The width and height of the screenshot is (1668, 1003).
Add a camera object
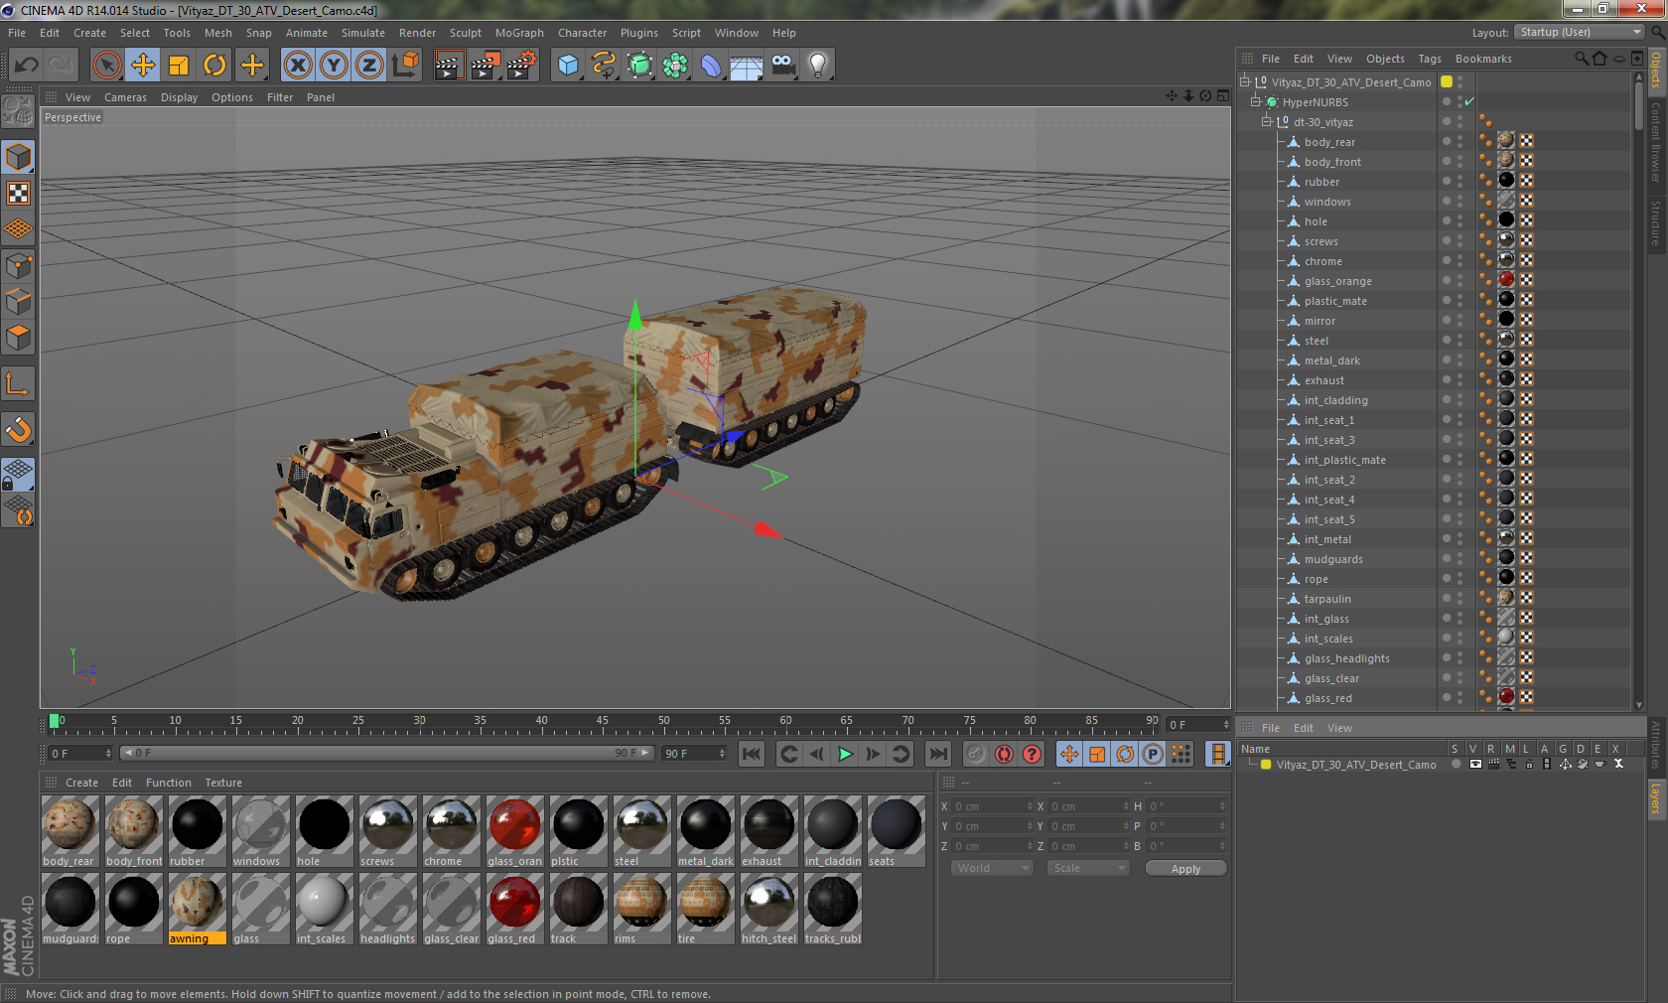tap(782, 66)
